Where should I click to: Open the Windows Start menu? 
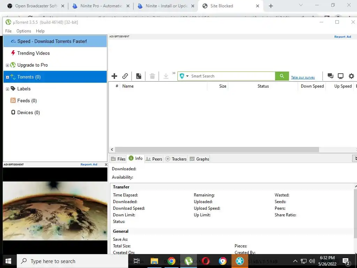click(x=8, y=261)
